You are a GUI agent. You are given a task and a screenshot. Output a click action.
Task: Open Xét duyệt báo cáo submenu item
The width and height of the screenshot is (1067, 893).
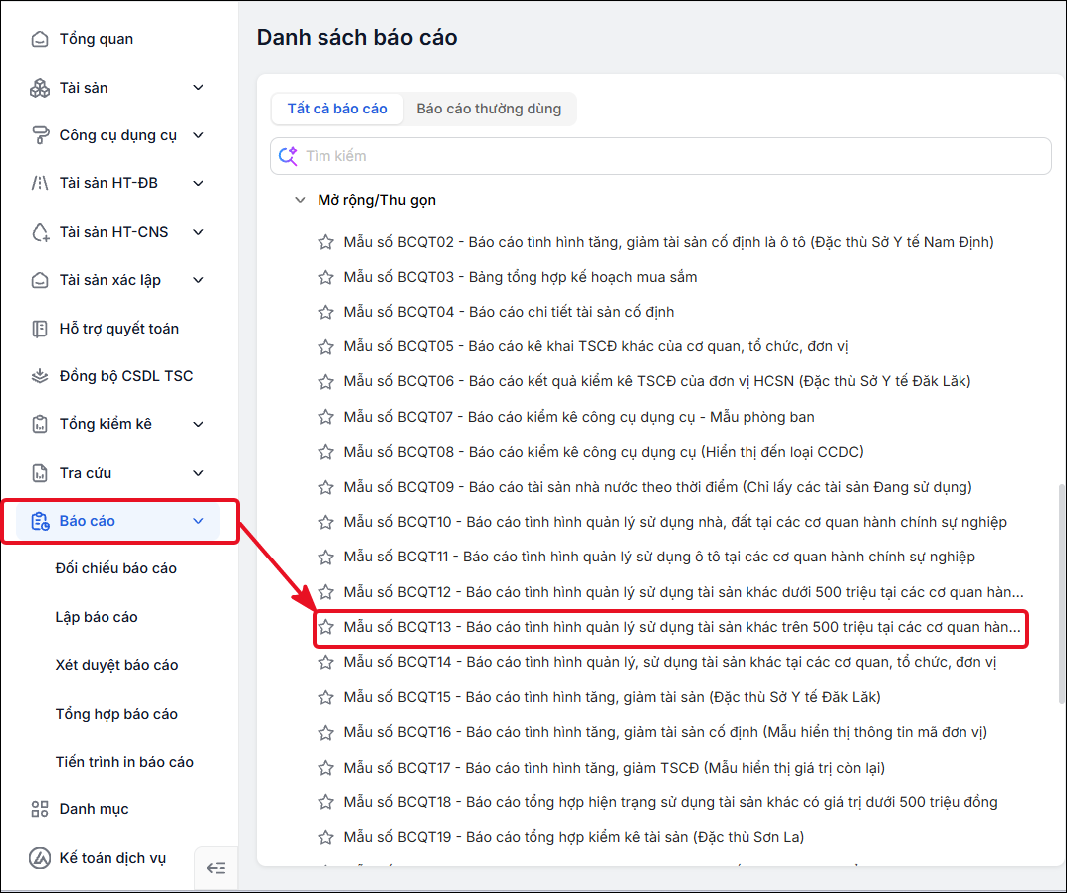click(117, 666)
